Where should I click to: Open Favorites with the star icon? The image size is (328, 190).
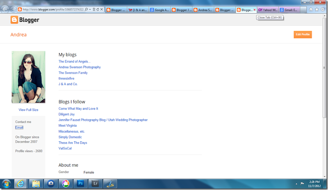[x=317, y=9]
